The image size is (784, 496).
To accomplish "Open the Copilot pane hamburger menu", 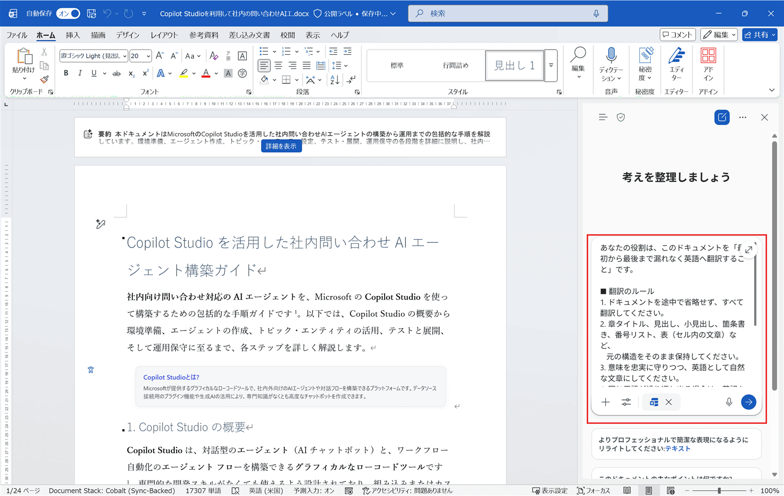I will [x=603, y=117].
